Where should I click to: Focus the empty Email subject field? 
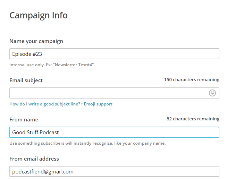(108, 93)
